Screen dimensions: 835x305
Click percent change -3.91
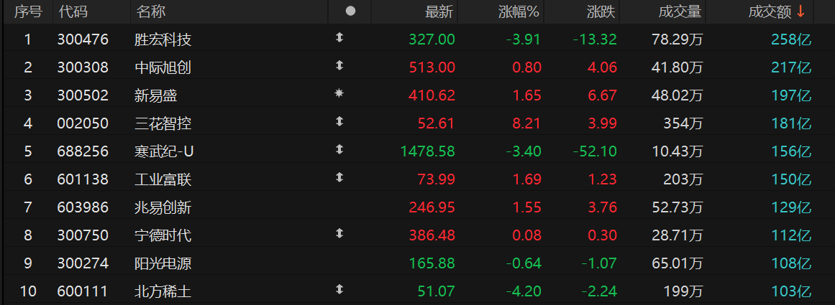click(x=524, y=39)
